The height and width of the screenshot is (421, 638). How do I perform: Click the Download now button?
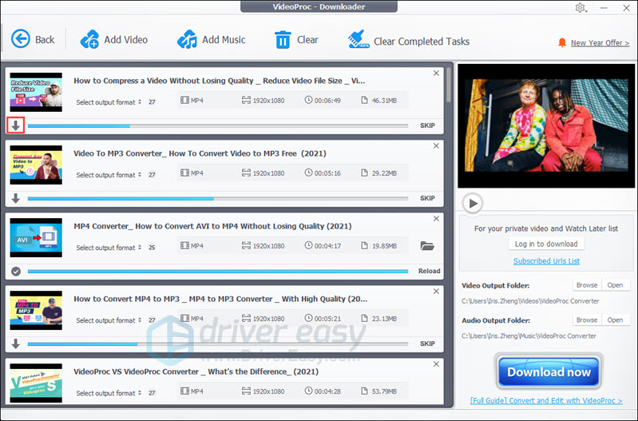click(x=549, y=371)
